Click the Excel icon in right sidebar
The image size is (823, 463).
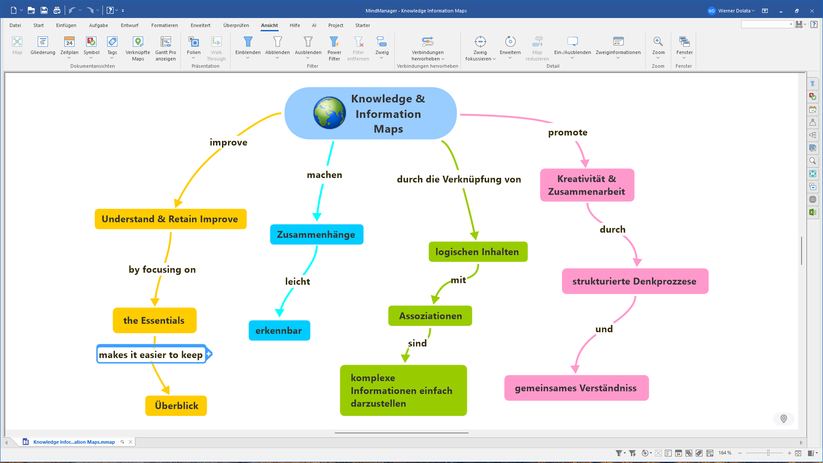click(x=812, y=212)
